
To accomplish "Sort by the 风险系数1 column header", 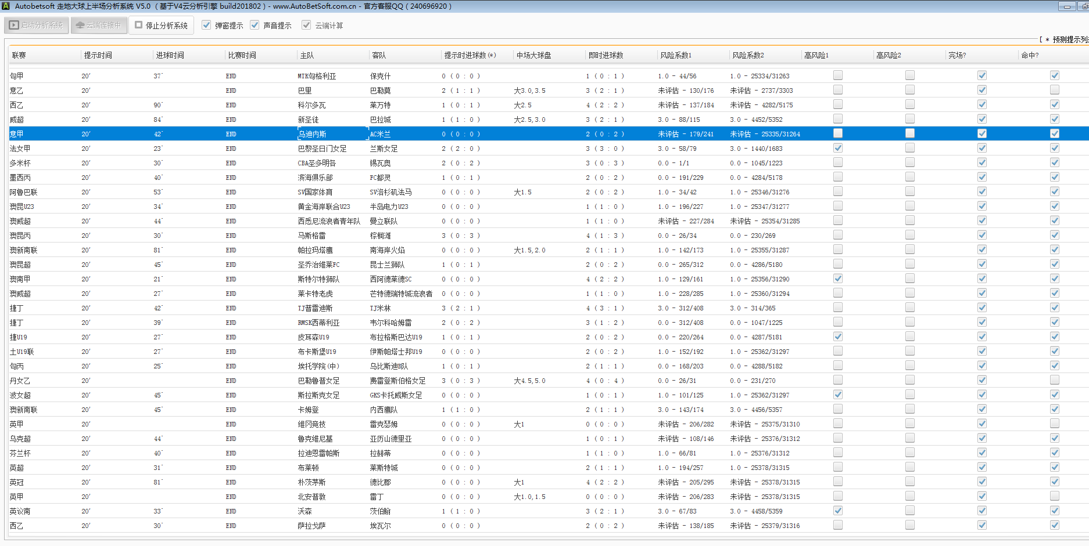I will coord(675,55).
